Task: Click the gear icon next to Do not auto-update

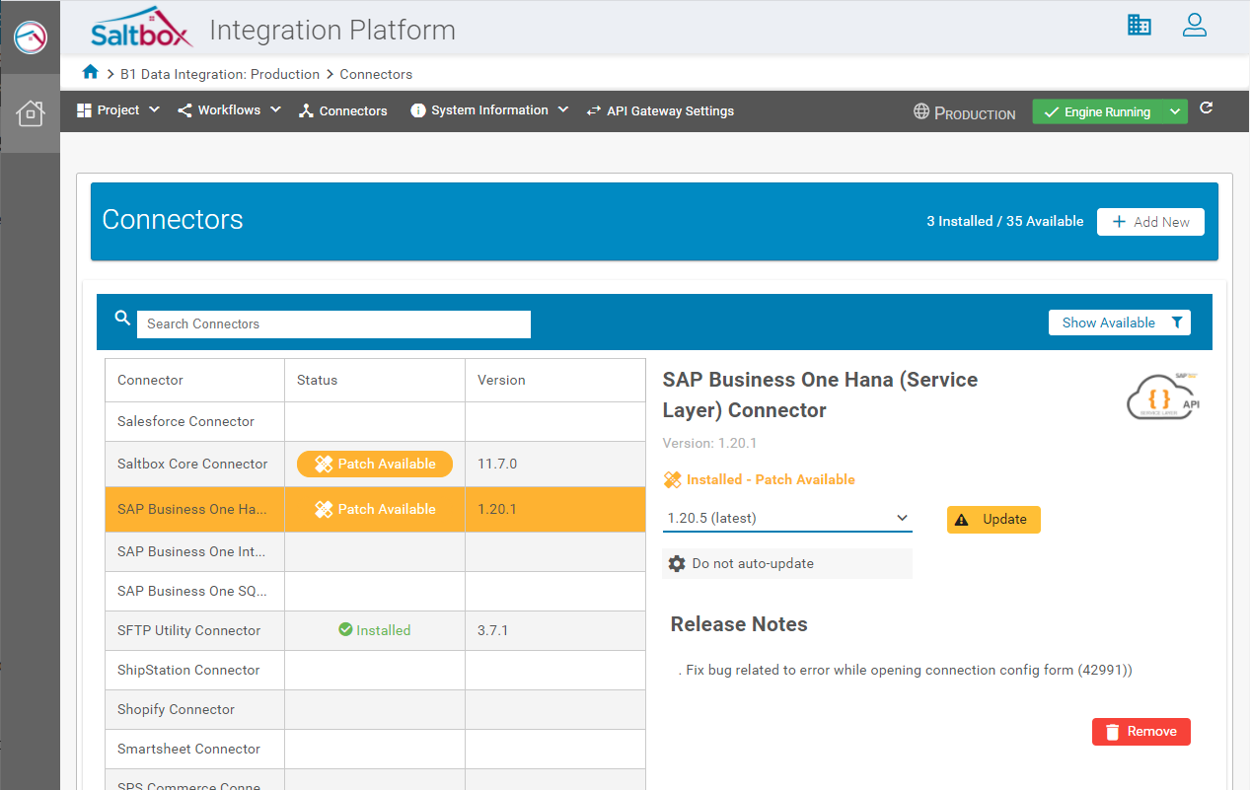Action: click(677, 563)
